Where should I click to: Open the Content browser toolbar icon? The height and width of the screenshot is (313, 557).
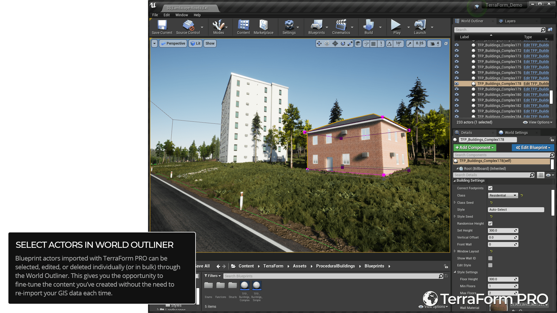tap(243, 27)
